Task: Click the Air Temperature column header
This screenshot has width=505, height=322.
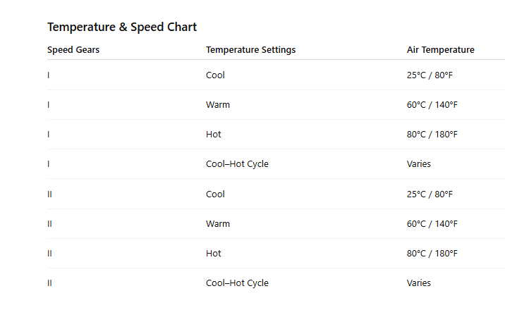Action: (x=440, y=50)
